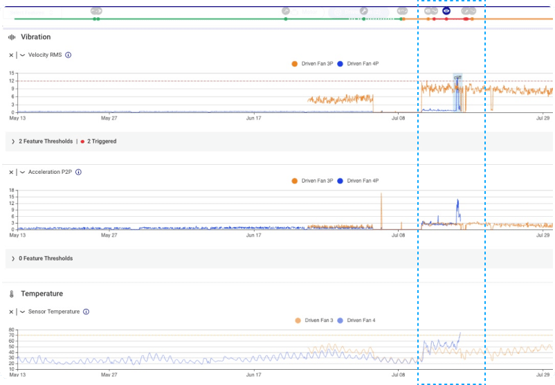Toggle Driven Fan 3 temperature series legend
Image resolution: width=555 pixels, height=385 pixels.
tap(314, 321)
